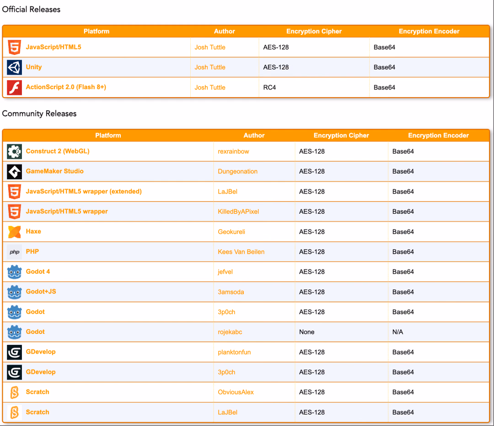Click the orange Haxe logo icon
494x426 pixels.
tap(15, 232)
